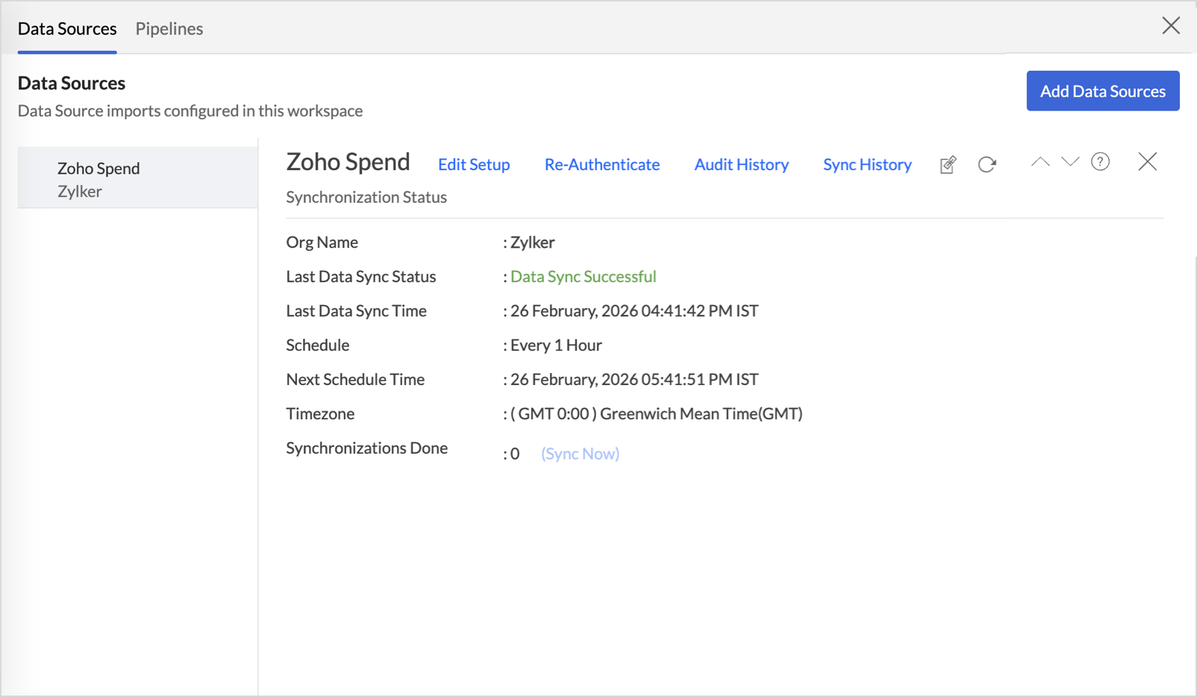This screenshot has height=697, width=1197.
Task: Open the help question mark icon
Action: click(1100, 162)
